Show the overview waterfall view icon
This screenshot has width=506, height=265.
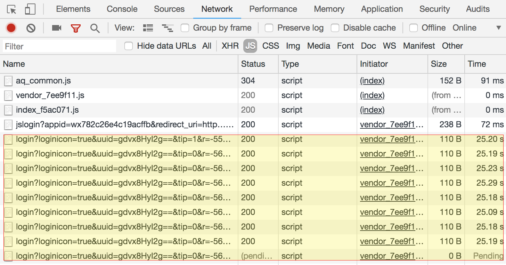[168, 28]
